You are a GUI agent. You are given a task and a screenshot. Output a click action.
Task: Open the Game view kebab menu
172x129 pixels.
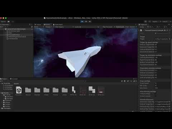tap(136, 24)
